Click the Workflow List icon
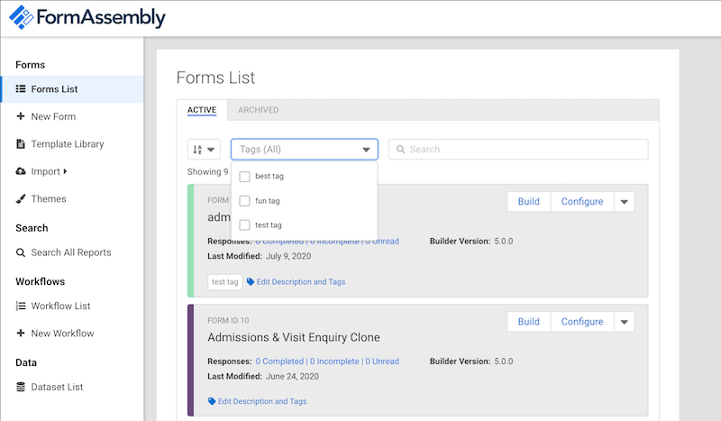 [21, 306]
